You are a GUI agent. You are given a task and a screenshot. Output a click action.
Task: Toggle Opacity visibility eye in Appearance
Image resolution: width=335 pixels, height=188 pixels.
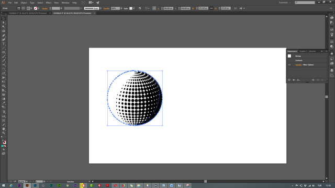point(289,65)
